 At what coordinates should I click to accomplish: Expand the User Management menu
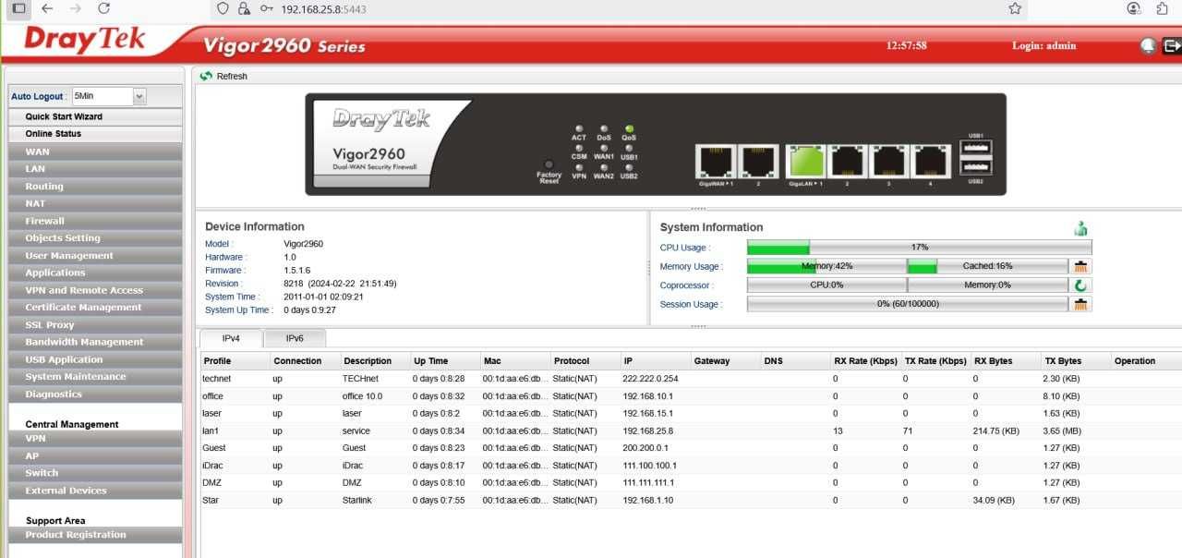coord(95,256)
